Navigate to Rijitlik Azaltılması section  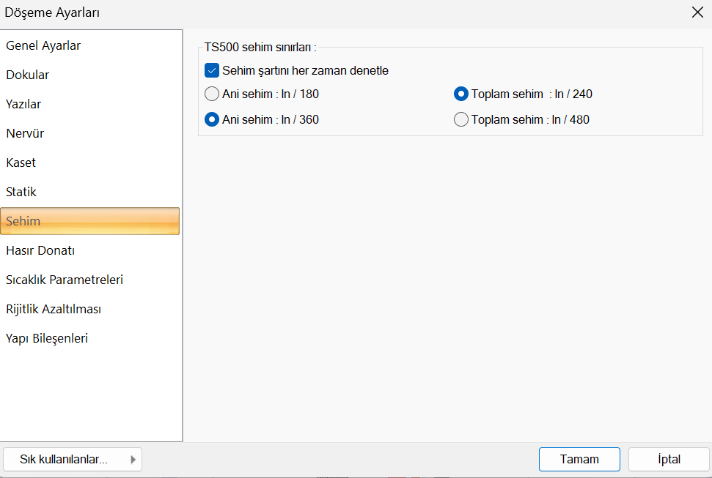pyautogui.click(x=54, y=309)
